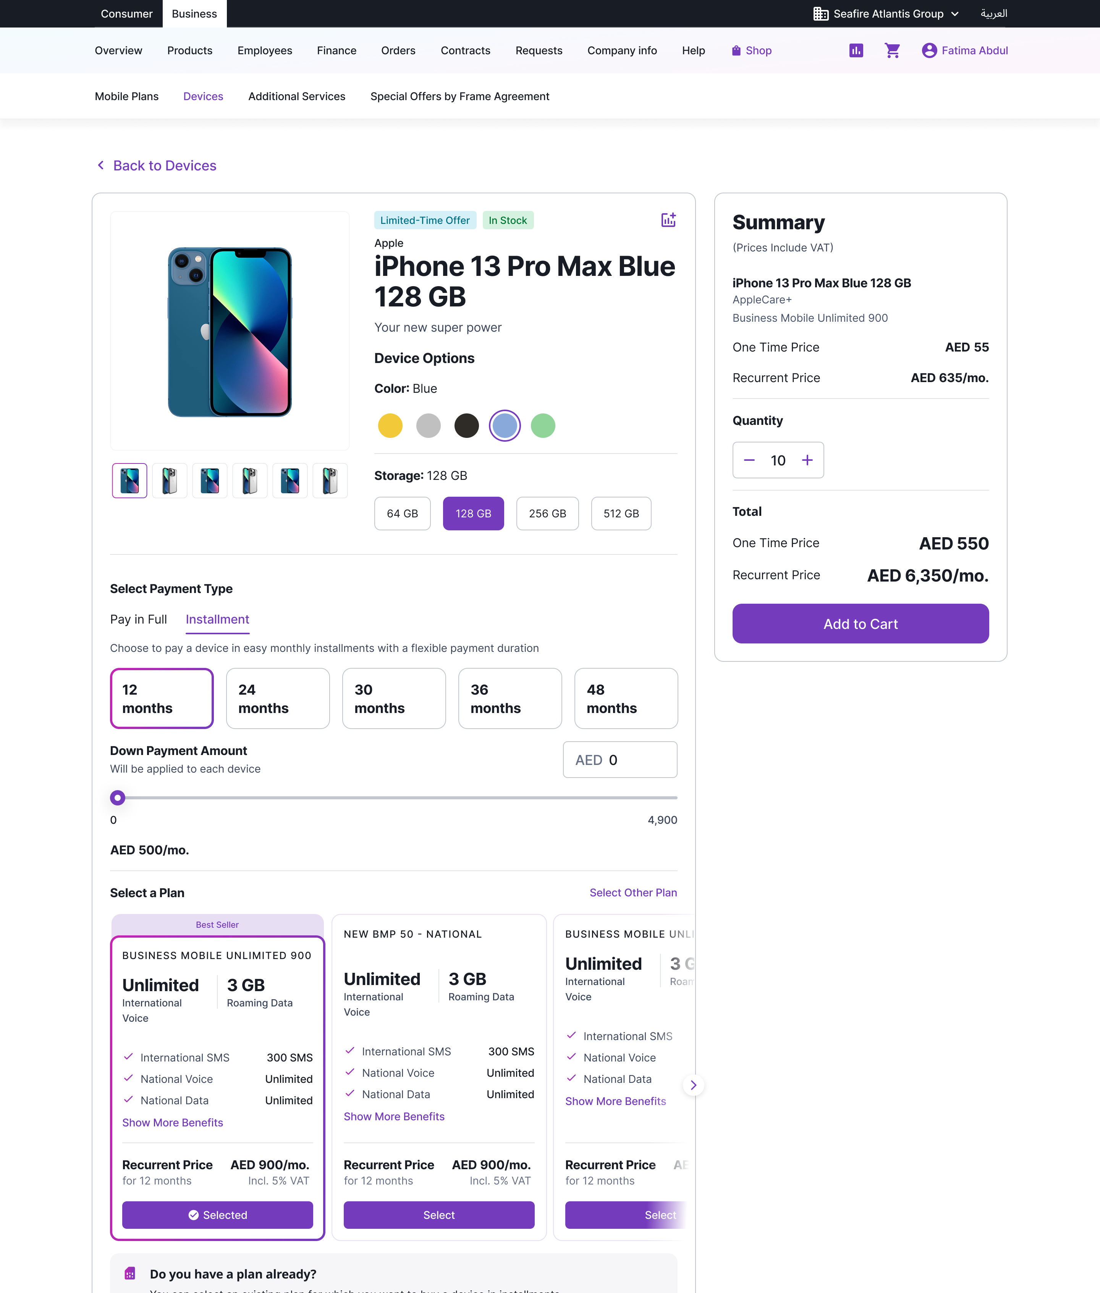This screenshot has height=1293, width=1100.
Task: Expand Show More Benefits on Unlimited 900 plan
Action: tap(173, 1123)
